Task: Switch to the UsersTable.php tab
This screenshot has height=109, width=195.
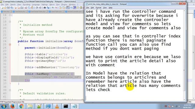Action: (x=56, y=12)
